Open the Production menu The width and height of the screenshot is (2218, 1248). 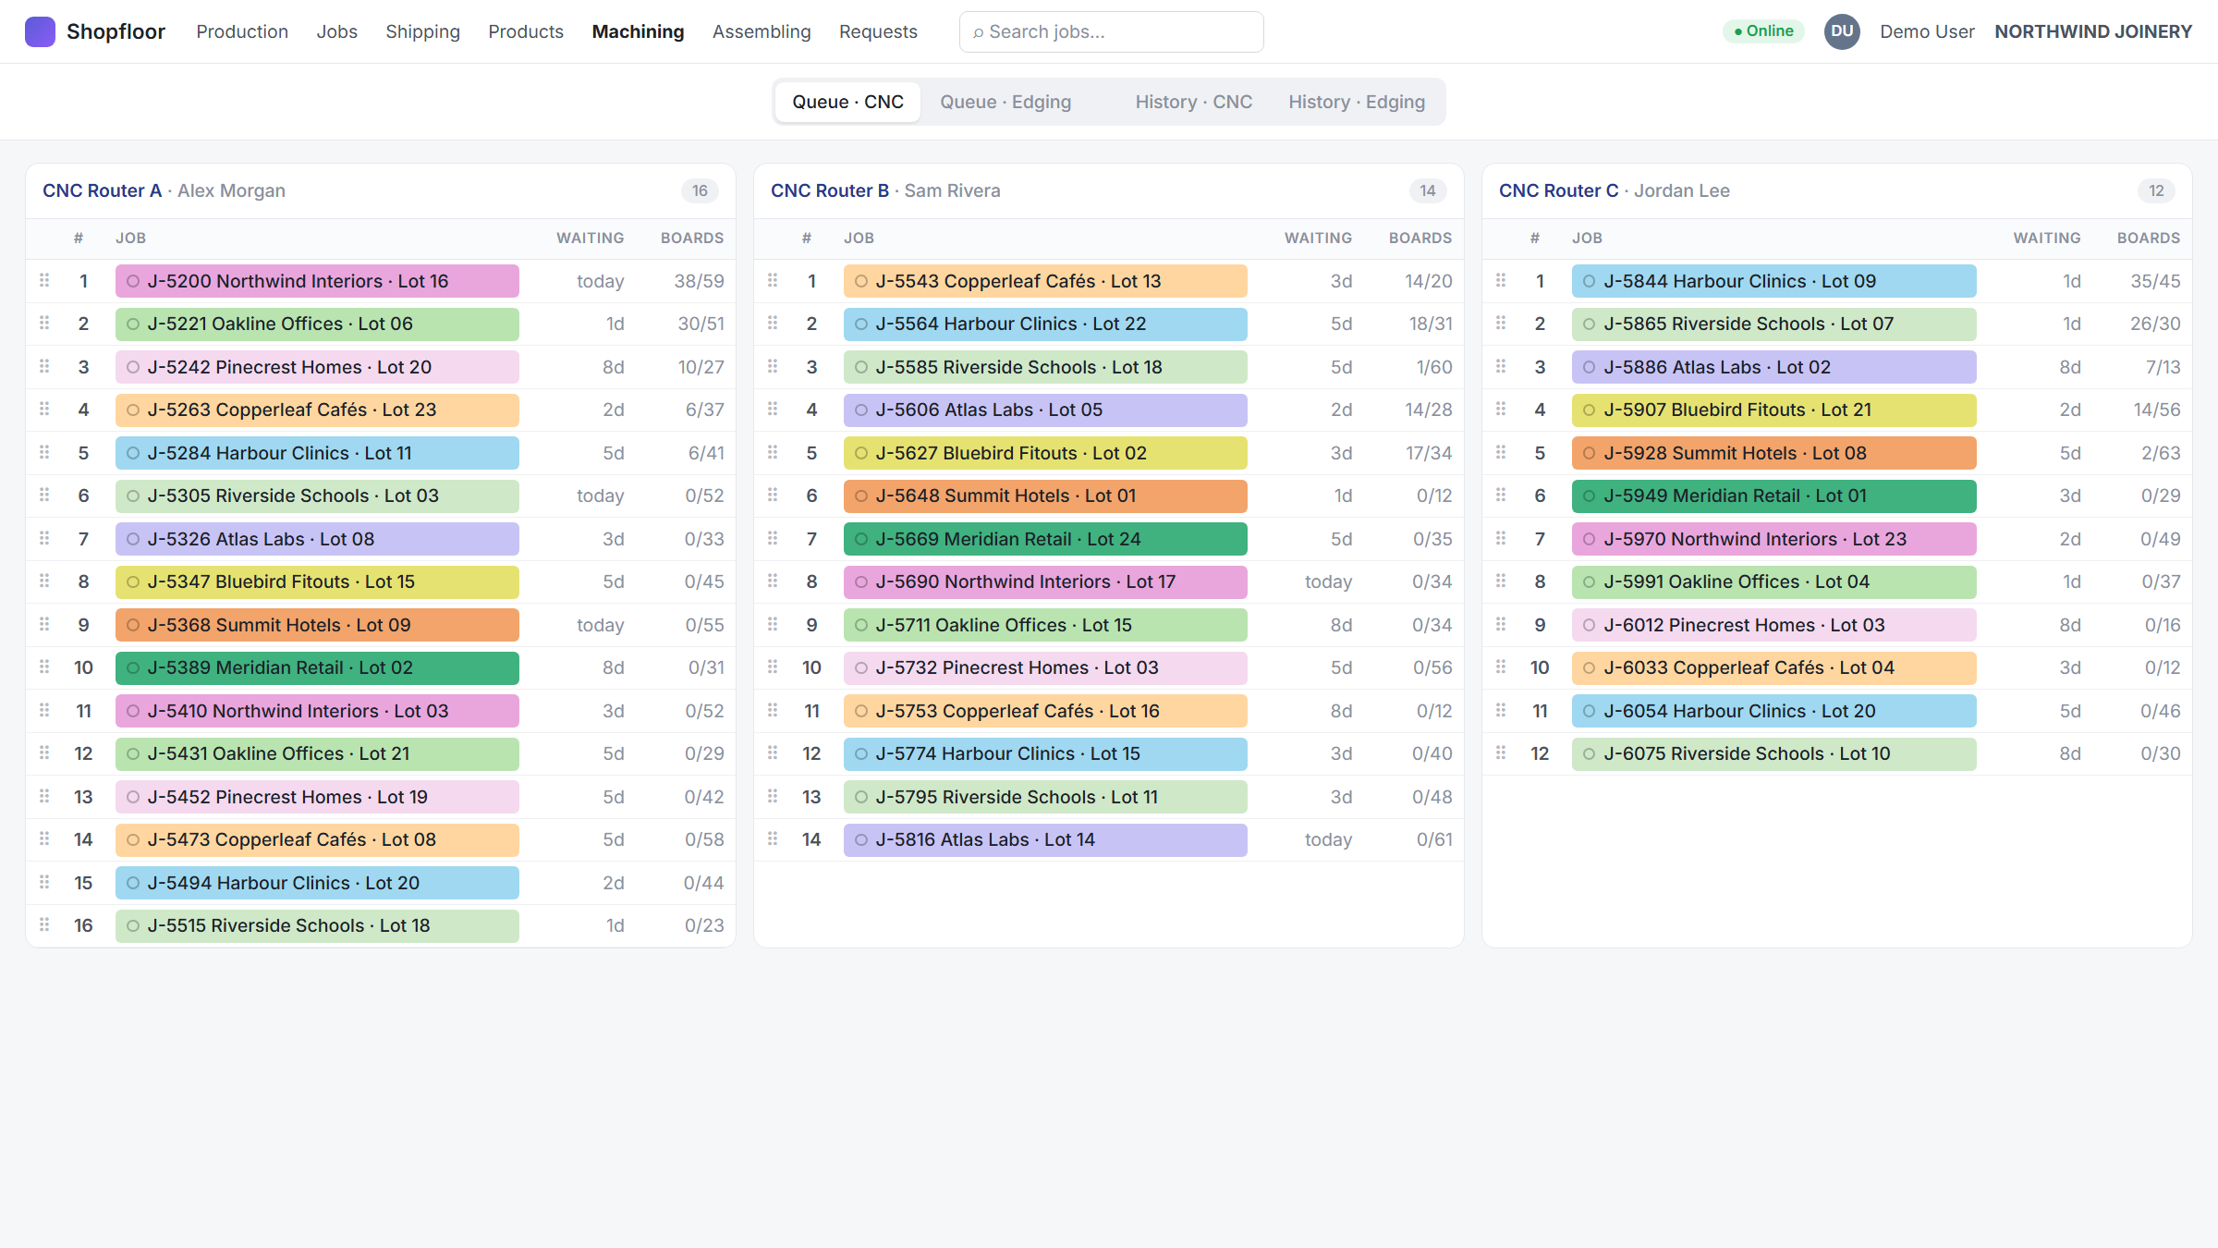(x=242, y=31)
